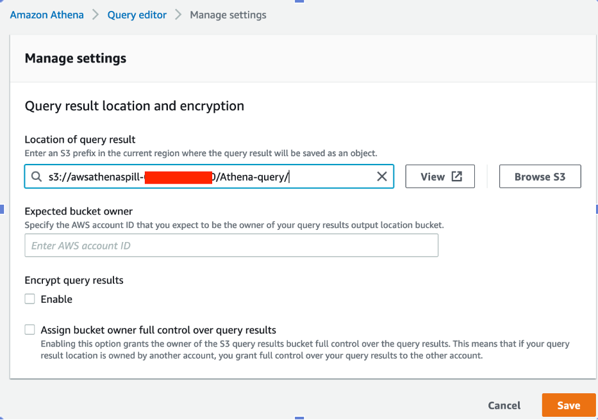The width and height of the screenshot is (598, 420).
Task: Focus the Enter AWS account ID field
Action: click(231, 245)
